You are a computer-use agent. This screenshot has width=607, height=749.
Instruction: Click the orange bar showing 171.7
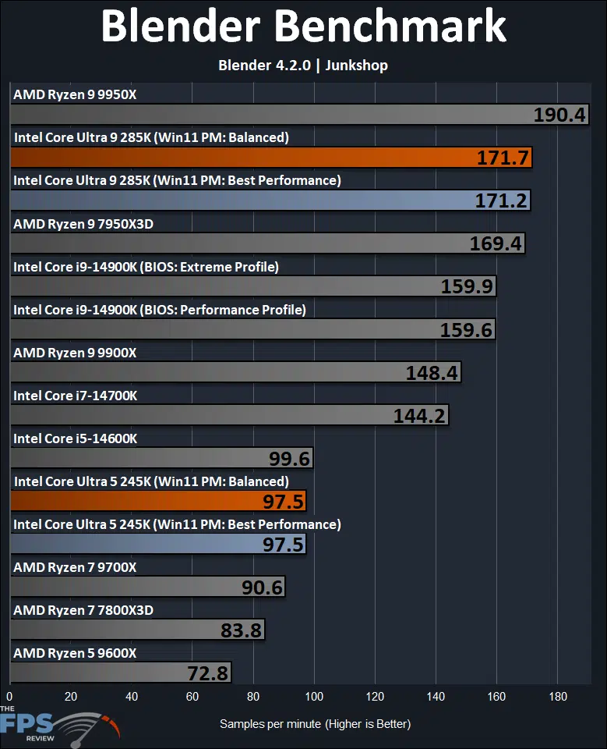pyautogui.click(x=271, y=158)
